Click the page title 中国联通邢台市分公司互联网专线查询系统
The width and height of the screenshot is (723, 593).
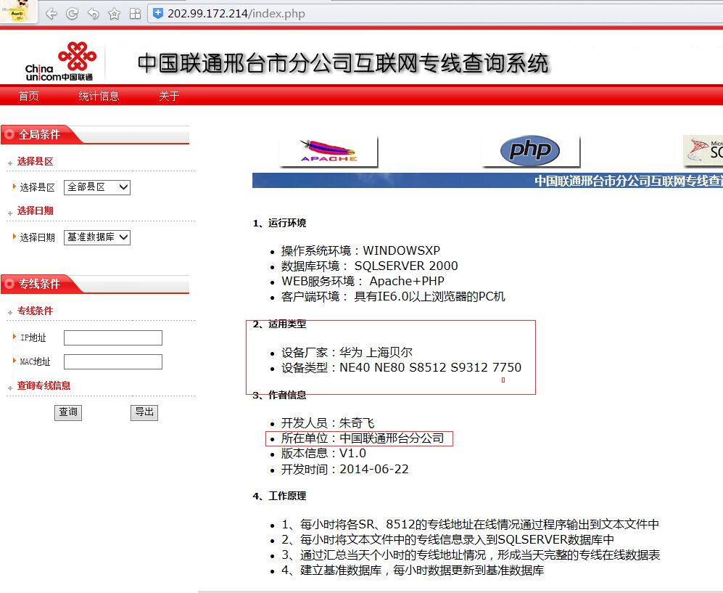[x=343, y=63]
